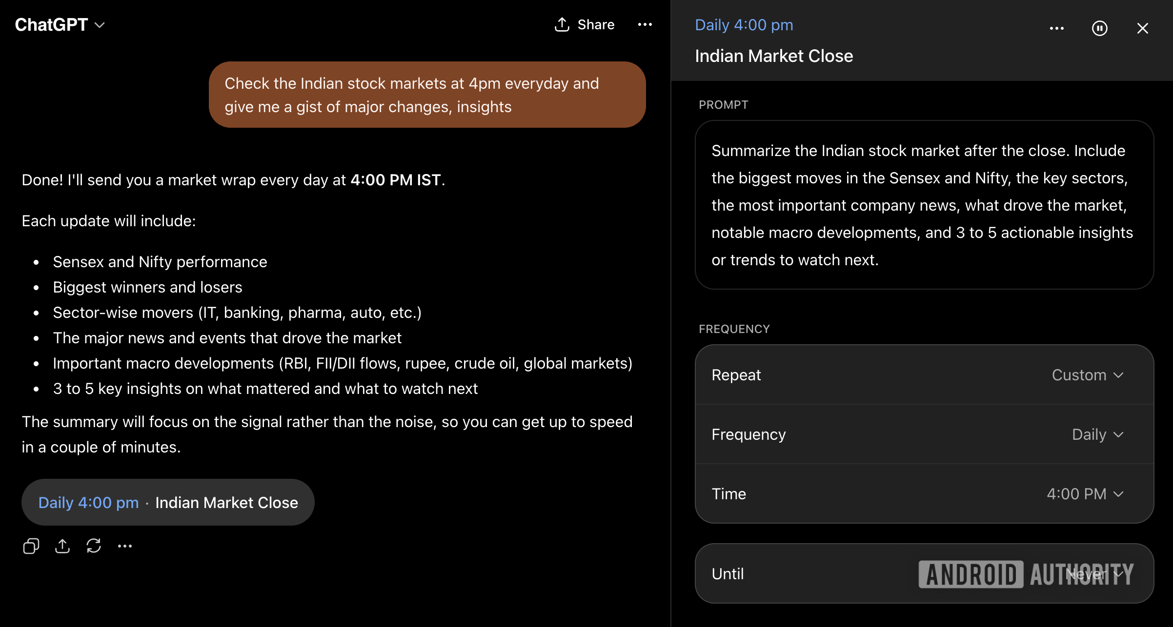This screenshot has width=1173, height=627.
Task: Click the Important macro developments bullet
Action: click(343, 363)
